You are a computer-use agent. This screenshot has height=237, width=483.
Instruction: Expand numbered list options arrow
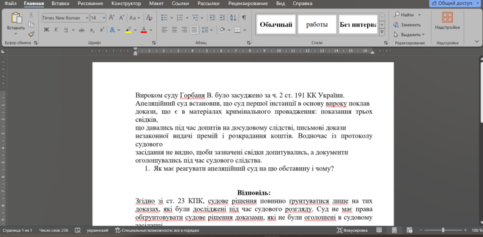(187, 17)
